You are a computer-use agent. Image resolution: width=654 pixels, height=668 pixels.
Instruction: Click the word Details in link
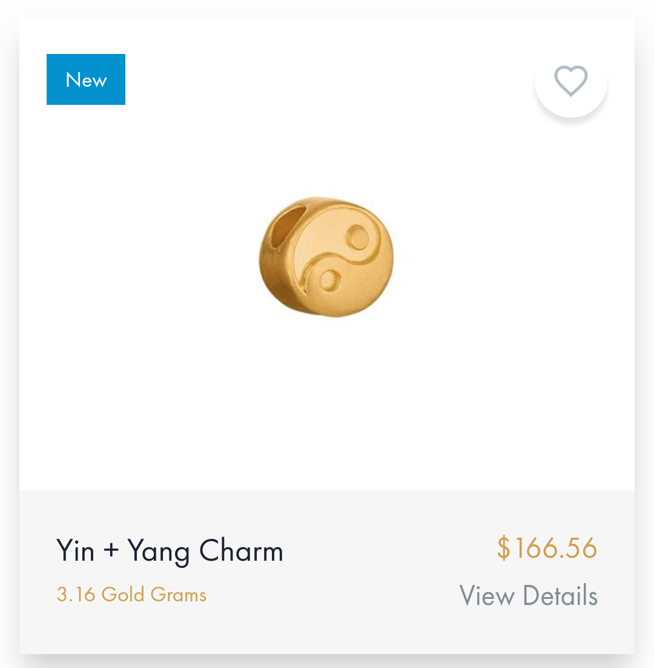click(560, 595)
